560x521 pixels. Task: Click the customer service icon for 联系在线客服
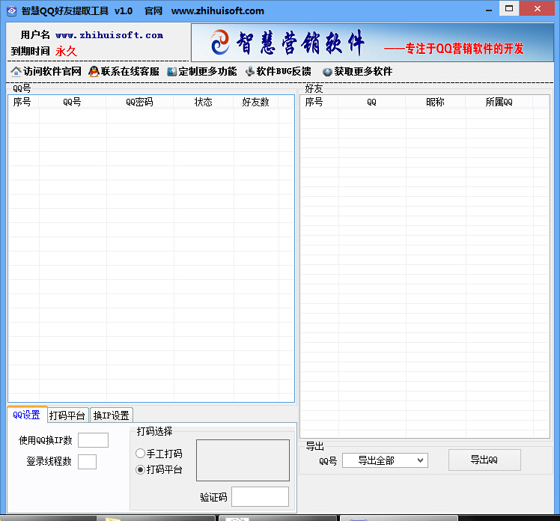tap(94, 72)
